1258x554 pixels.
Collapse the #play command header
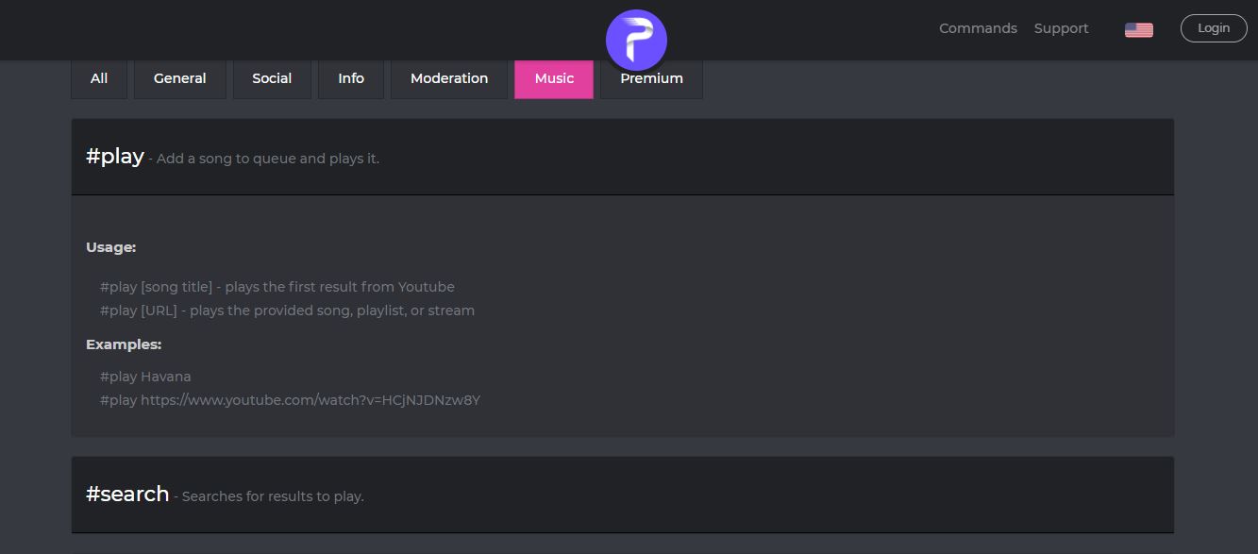622,157
